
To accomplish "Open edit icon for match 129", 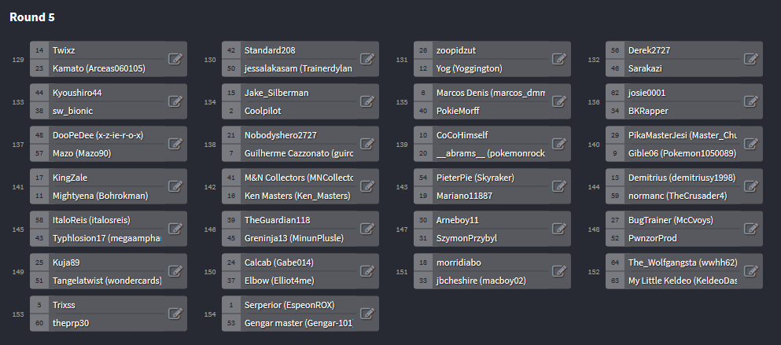I will point(175,59).
